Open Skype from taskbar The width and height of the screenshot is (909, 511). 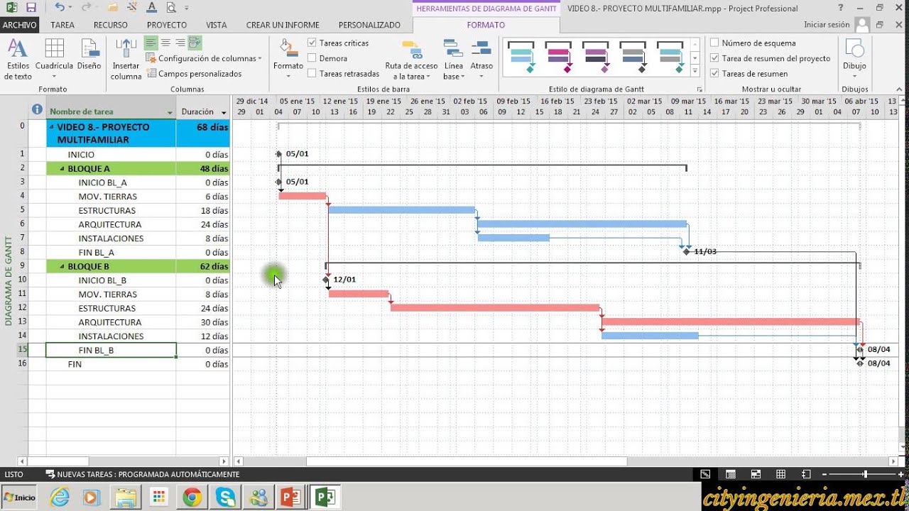pos(225,497)
